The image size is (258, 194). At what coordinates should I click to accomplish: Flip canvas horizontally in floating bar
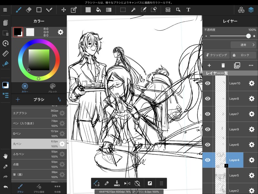click(127, 183)
